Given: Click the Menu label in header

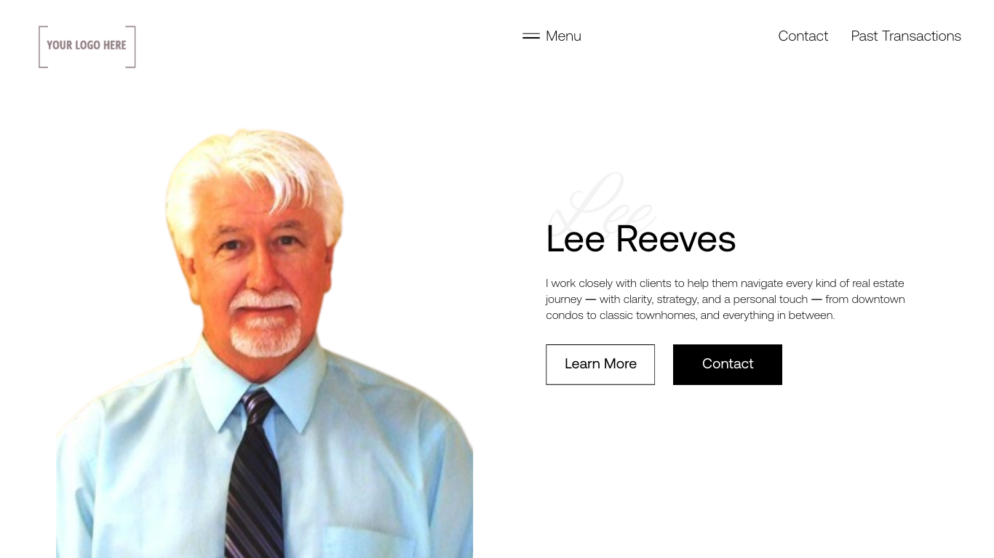Looking at the screenshot, I should pos(563,36).
